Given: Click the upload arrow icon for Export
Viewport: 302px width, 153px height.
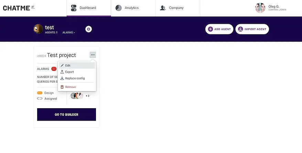Looking at the screenshot, I should coord(62,72).
